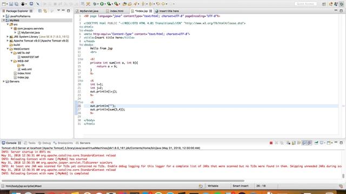Viewport: 346px width, 194px height.
Task: Click the Open Perspective icon
Action: (x=324, y=4)
